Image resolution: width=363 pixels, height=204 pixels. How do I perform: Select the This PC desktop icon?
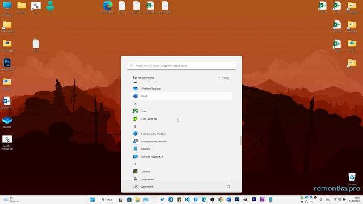(7, 8)
